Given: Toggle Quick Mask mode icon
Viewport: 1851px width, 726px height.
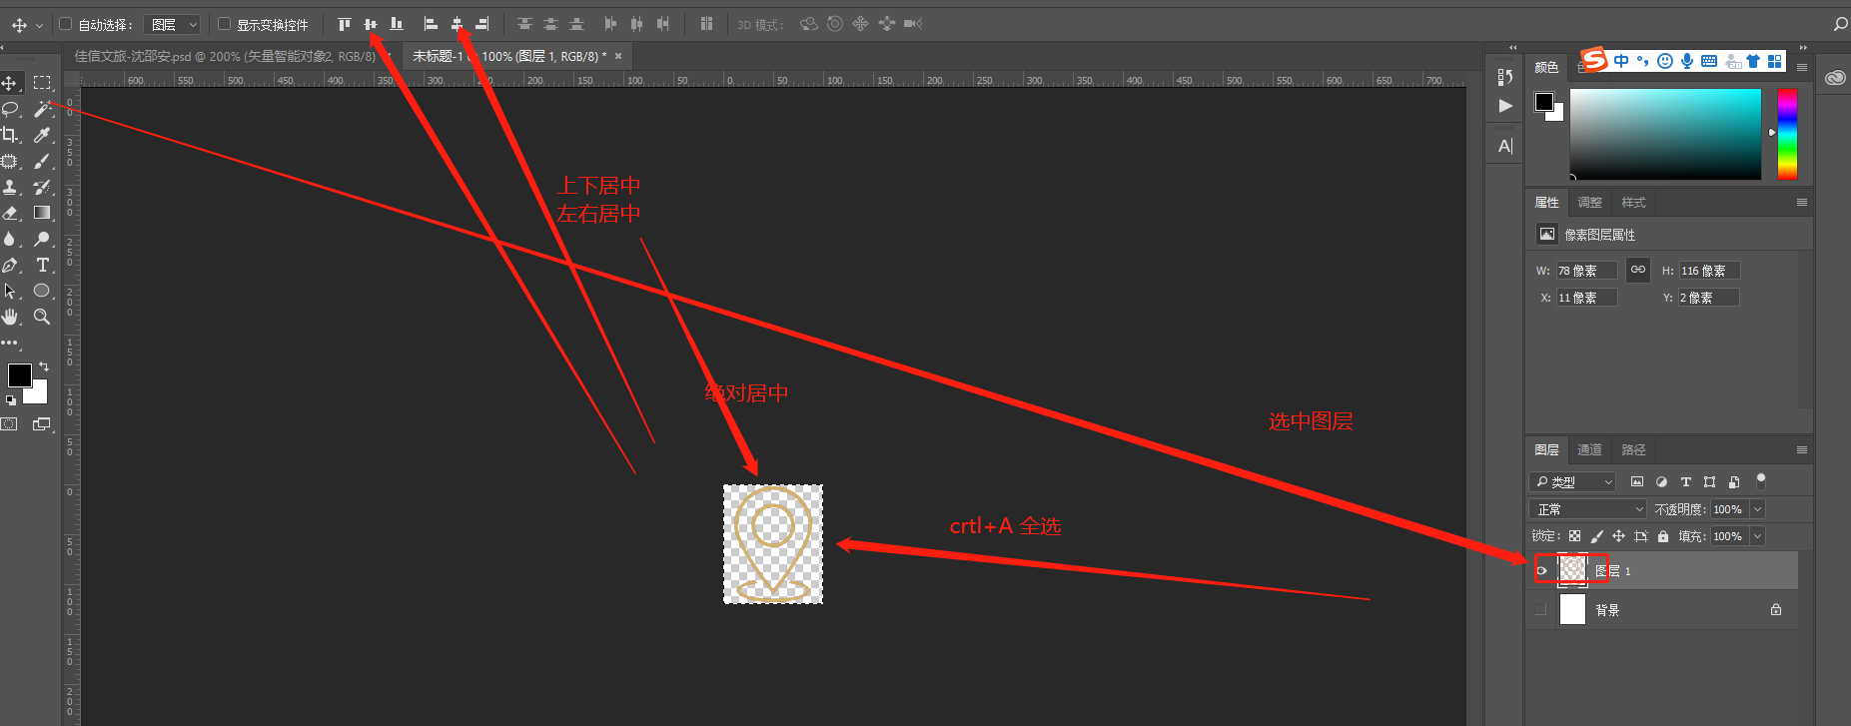Looking at the screenshot, I should (9, 424).
